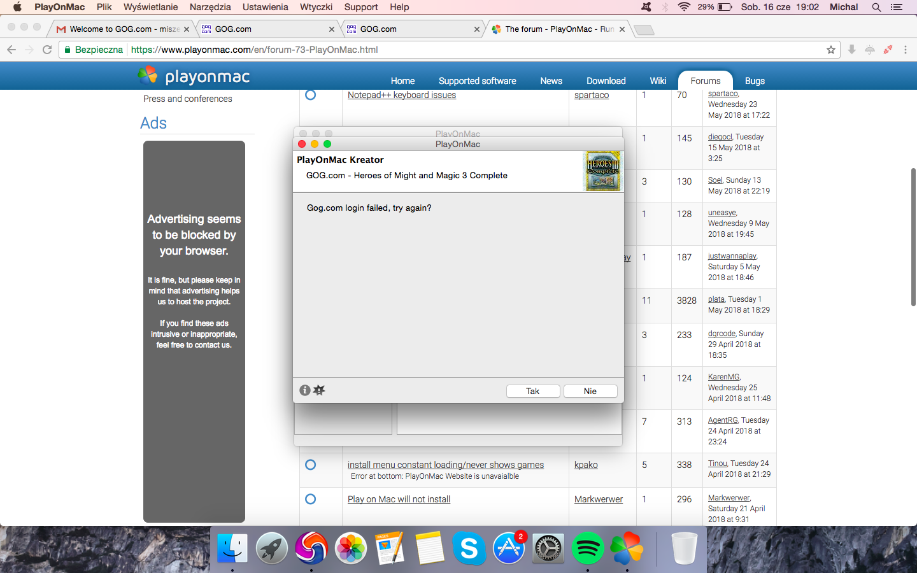Open the Wyświetlanie menu
The width and height of the screenshot is (917, 573).
[x=151, y=7]
